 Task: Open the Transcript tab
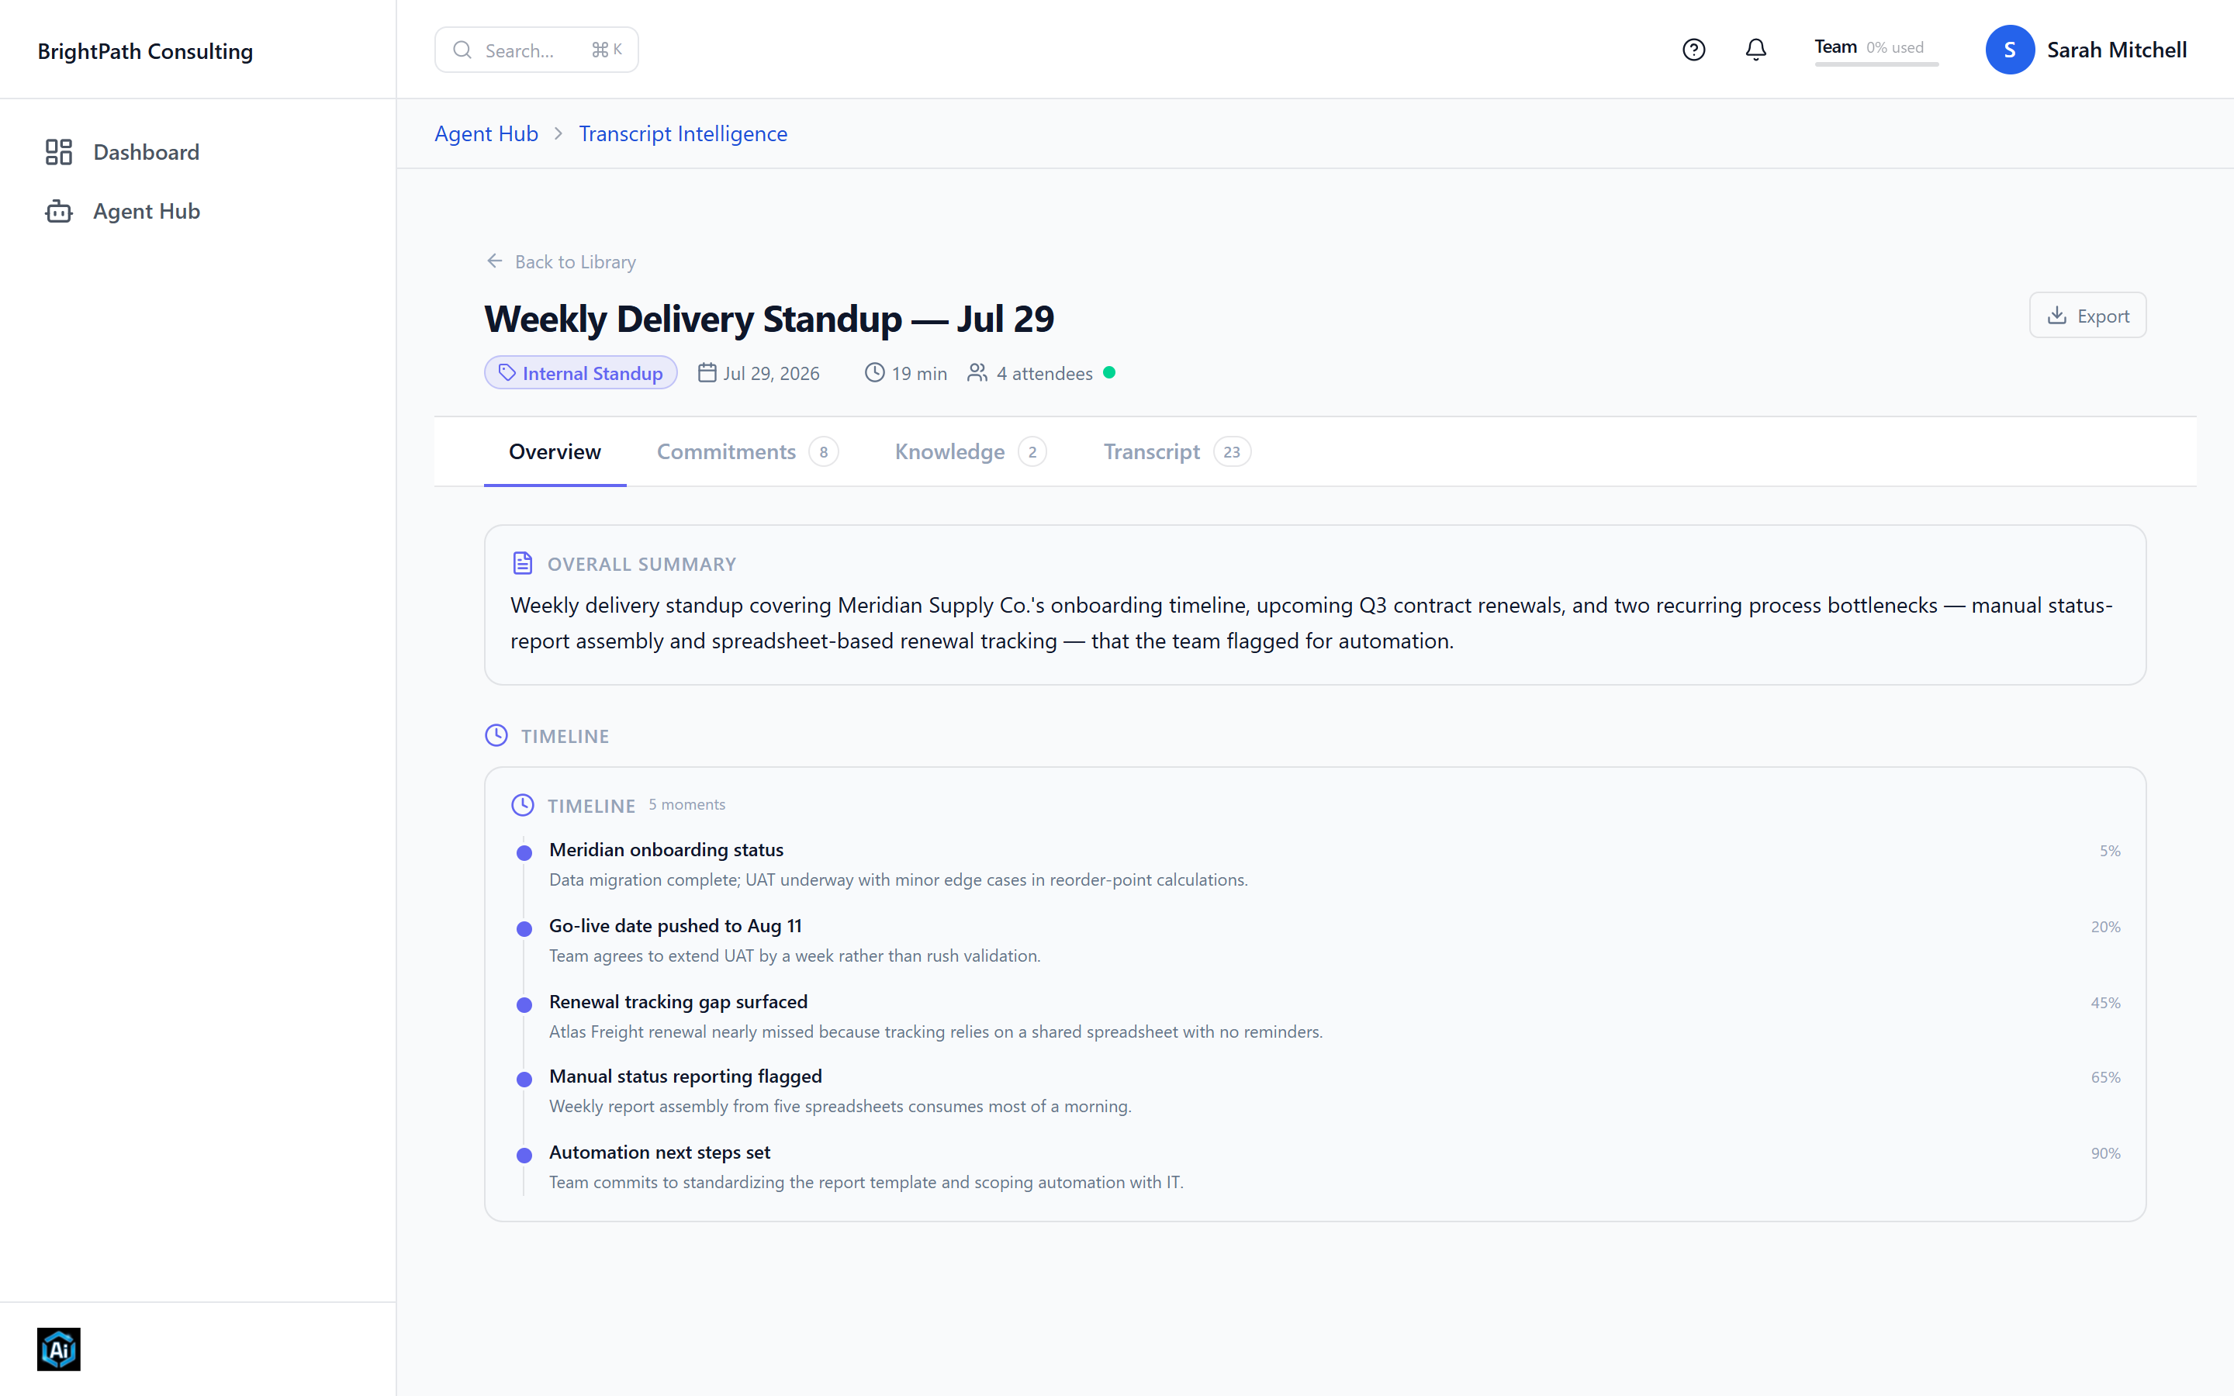pyautogui.click(x=1176, y=451)
